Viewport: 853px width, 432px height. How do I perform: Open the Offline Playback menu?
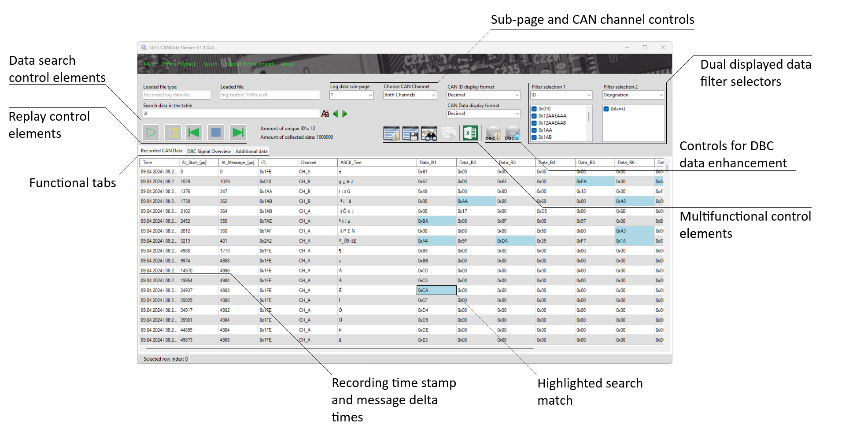pyautogui.click(x=179, y=64)
